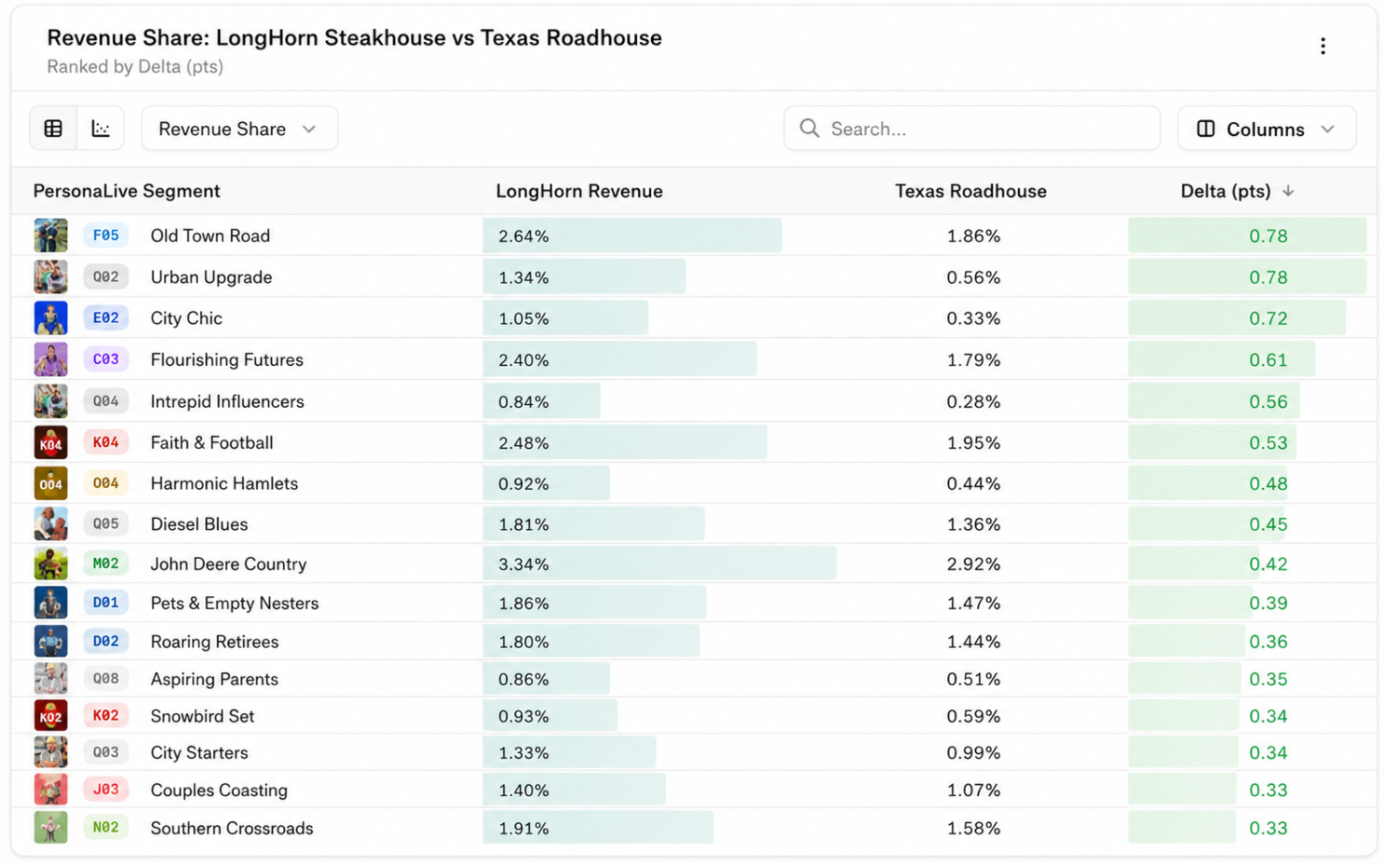1386x866 pixels.
Task: Click the Couples Coasting segment avatar
Action: (x=50, y=790)
